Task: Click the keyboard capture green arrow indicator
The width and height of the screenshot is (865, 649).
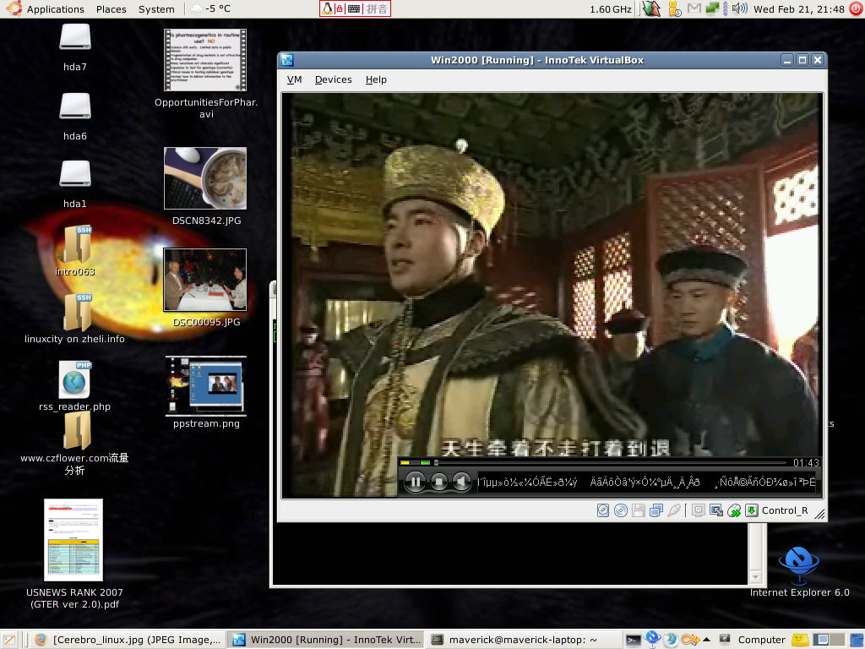Action: [751, 510]
